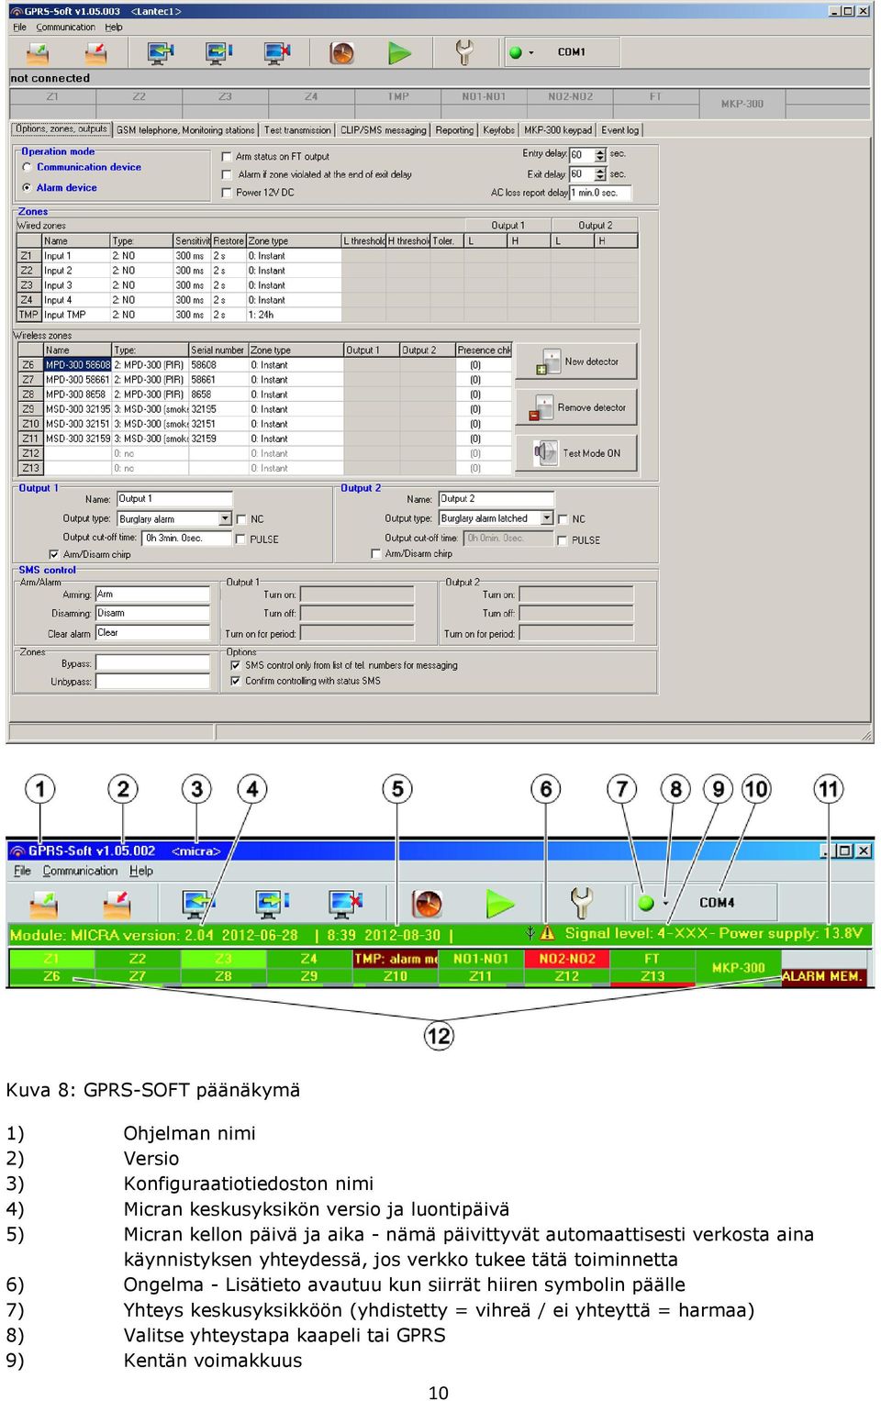Click open-file folder icon in Lantec1 window
Screen dimensions: 881x1401
[x=37, y=53]
